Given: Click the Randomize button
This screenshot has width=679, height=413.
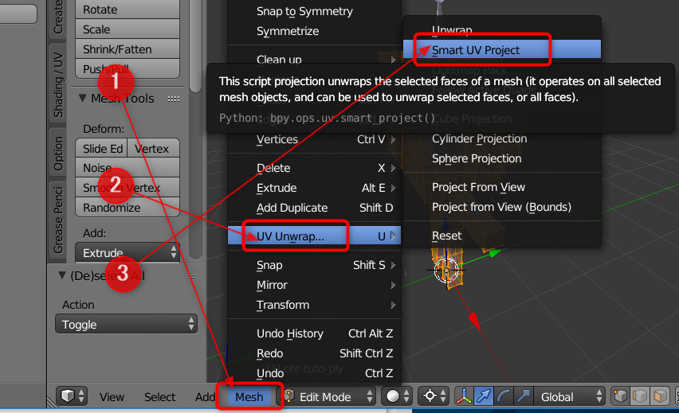Looking at the screenshot, I should coord(128,207).
